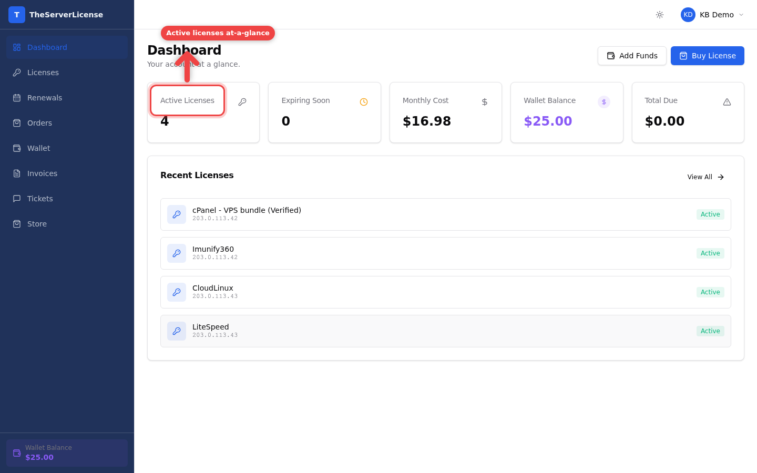Click the Recent Licenses heading
Screen dimensions: 757x473
point(197,176)
